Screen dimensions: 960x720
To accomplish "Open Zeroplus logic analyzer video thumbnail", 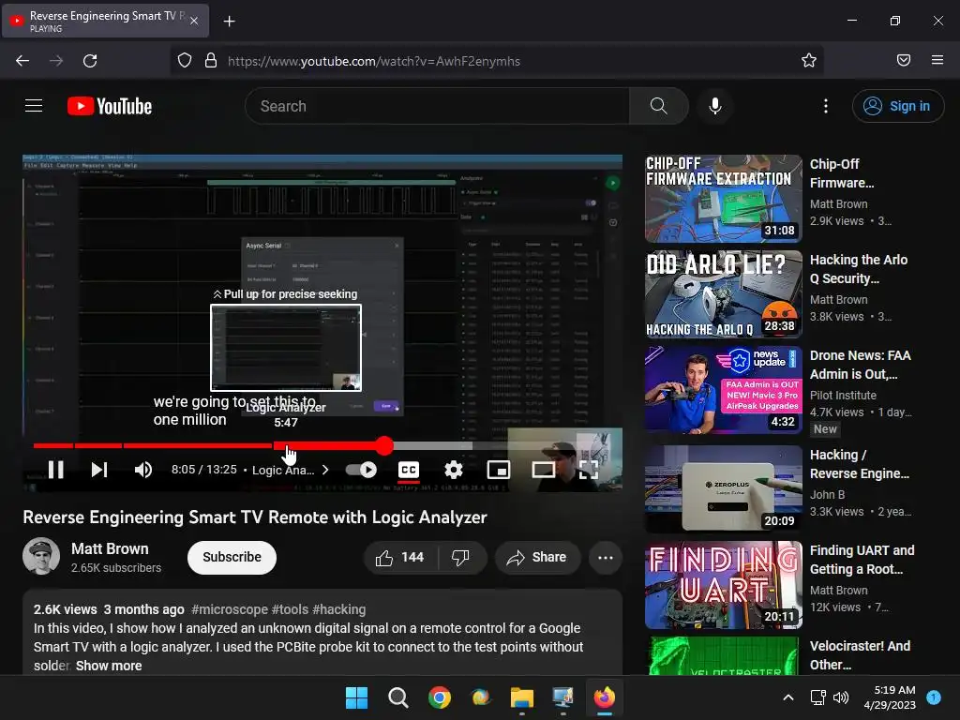I will tap(723, 488).
